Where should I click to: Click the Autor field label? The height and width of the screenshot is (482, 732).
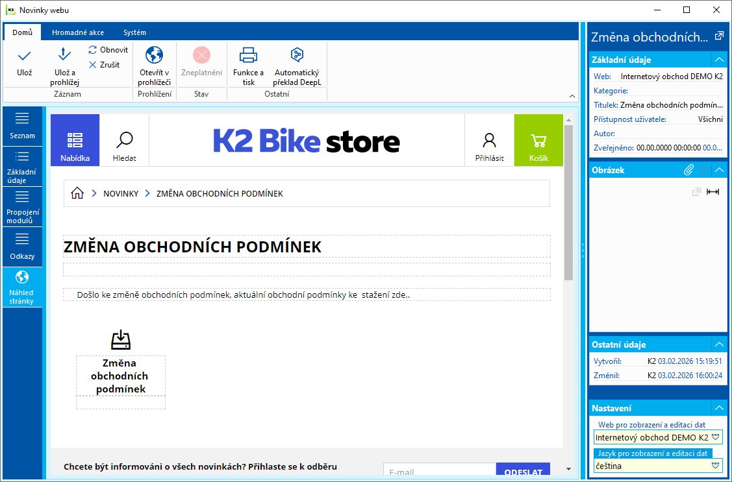(x=604, y=134)
